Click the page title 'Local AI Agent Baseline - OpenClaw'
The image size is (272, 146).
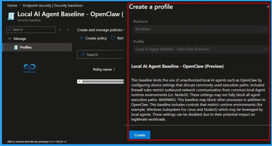(70, 14)
